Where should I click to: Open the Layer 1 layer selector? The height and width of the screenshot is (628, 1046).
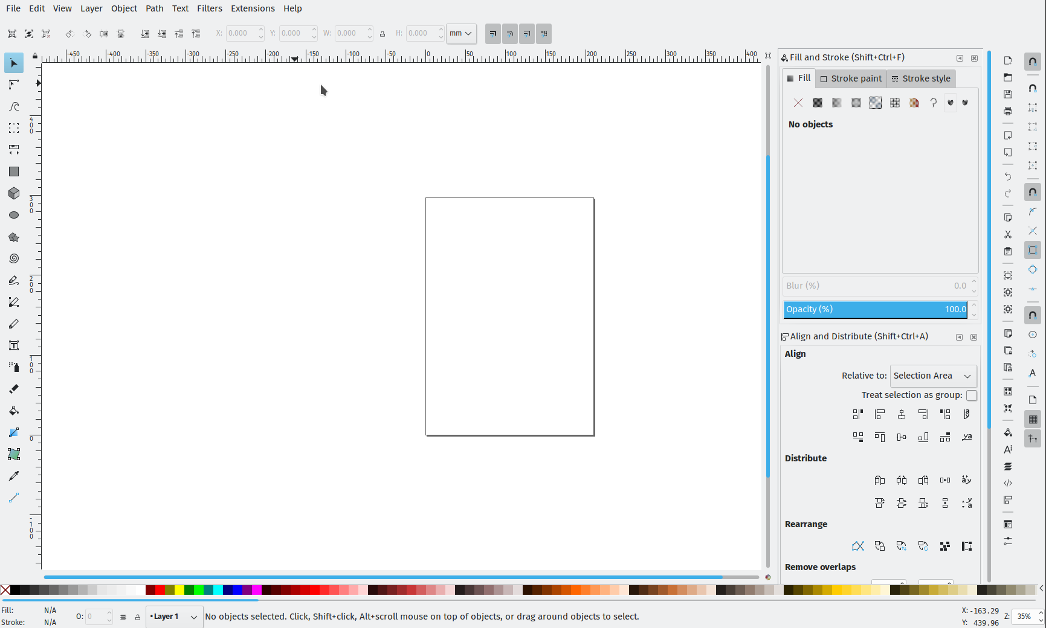tap(175, 617)
